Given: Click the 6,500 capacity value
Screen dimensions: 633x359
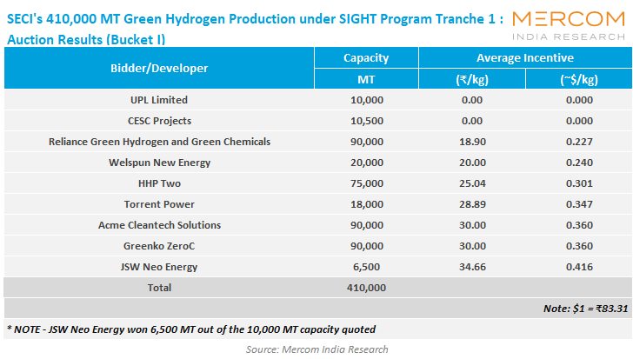Looking at the screenshot, I should click(x=366, y=267).
